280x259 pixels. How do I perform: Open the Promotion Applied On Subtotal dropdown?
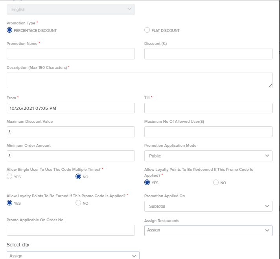click(x=208, y=206)
